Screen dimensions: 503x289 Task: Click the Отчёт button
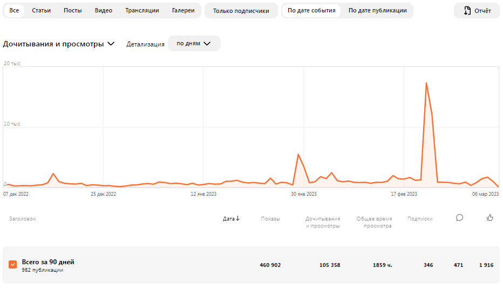pyautogui.click(x=477, y=11)
